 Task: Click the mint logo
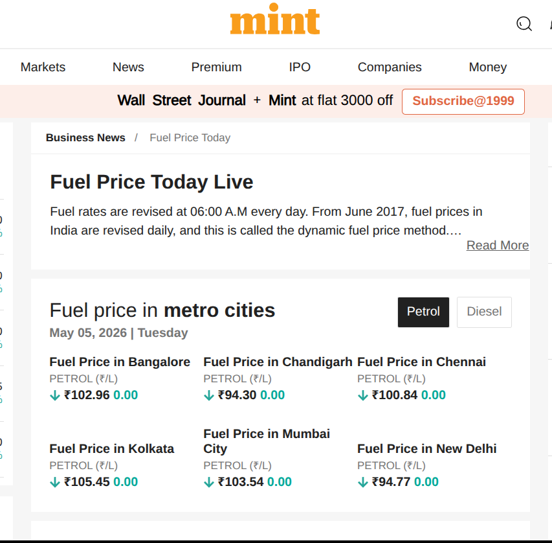[x=274, y=19]
